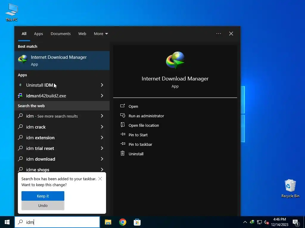Show hidden system tray icons
This screenshot has height=228, width=305.
click(245, 222)
